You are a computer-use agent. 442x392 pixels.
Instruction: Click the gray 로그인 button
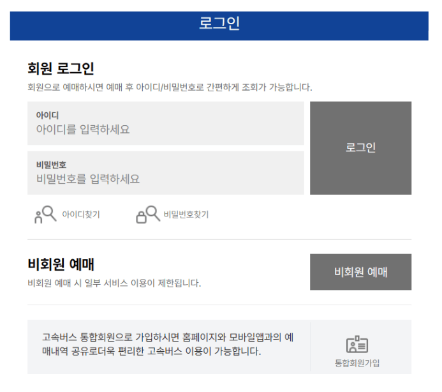tap(360, 148)
